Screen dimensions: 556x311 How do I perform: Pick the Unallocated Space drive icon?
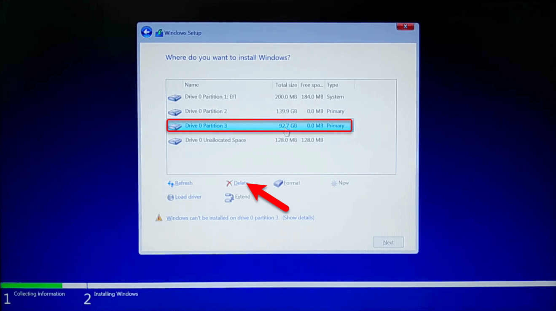[175, 141]
